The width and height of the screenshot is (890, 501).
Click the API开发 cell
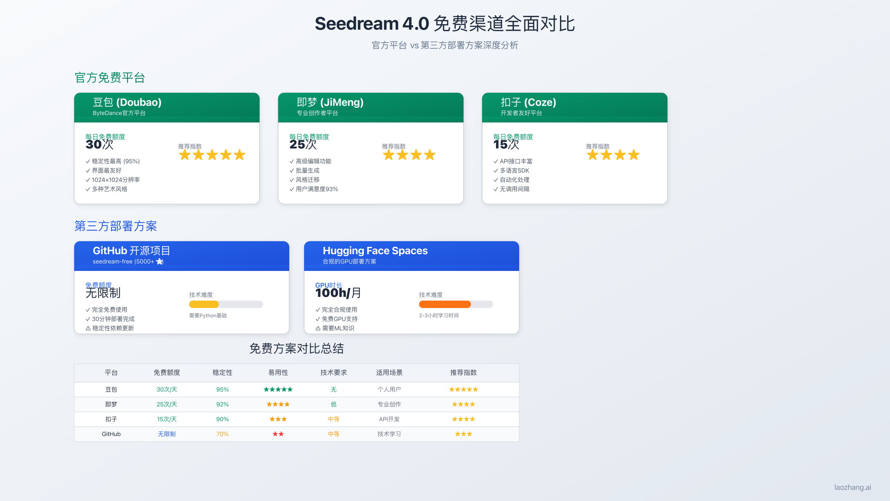click(389, 419)
